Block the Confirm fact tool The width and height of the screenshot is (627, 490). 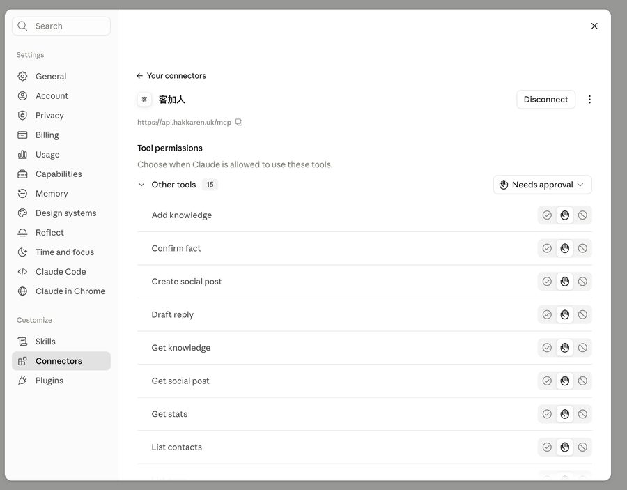582,248
